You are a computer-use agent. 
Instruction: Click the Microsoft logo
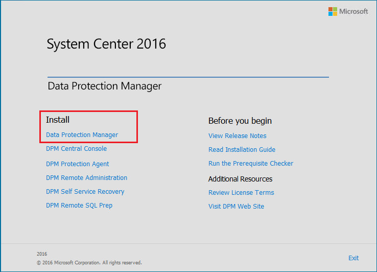click(x=348, y=11)
